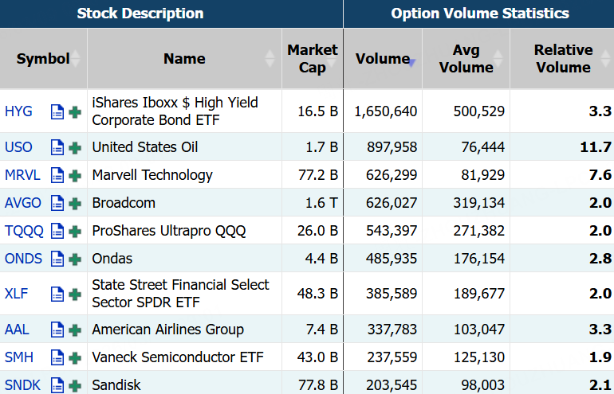Screen dimensions: 614x394
Task: Click the SNDK ticker link
Action: [x=22, y=385]
